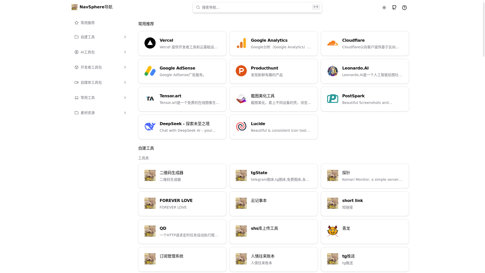Click the laptop icon beside 常用工具
Screen dimensions: 485x273
pos(77,98)
